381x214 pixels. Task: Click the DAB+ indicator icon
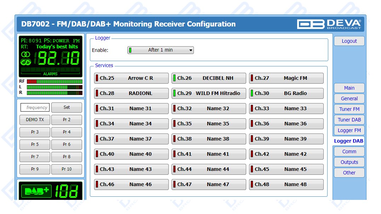point(36,191)
